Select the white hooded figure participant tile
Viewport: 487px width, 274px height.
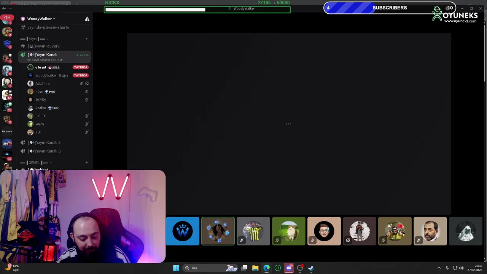[x=466, y=231]
